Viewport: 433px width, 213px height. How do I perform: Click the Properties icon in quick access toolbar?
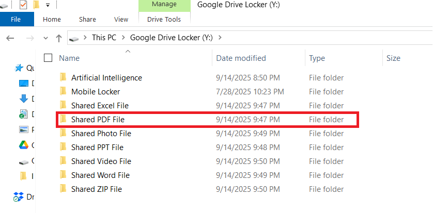23,5
